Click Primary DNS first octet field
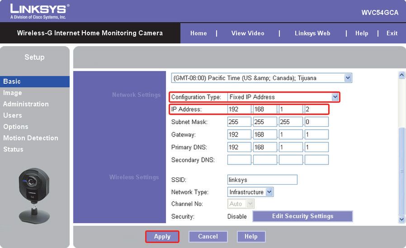406x248 pixels. [x=239, y=147]
